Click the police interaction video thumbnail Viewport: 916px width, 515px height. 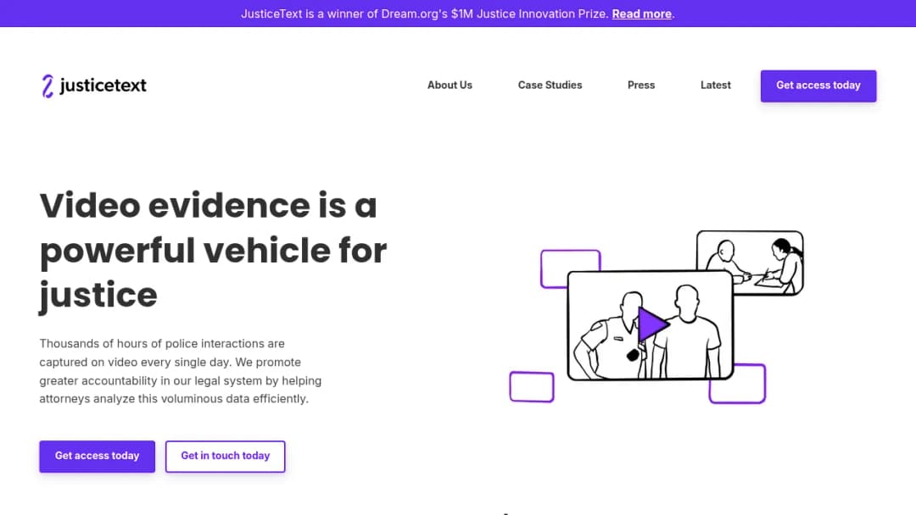tap(651, 325)
